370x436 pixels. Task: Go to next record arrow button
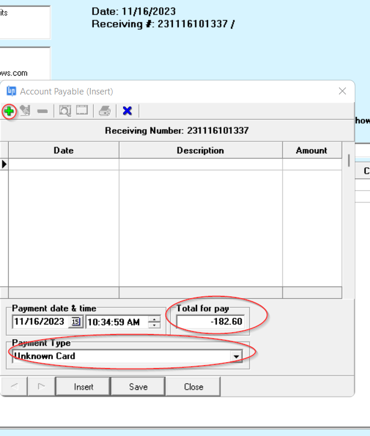[x=42, y=386]
